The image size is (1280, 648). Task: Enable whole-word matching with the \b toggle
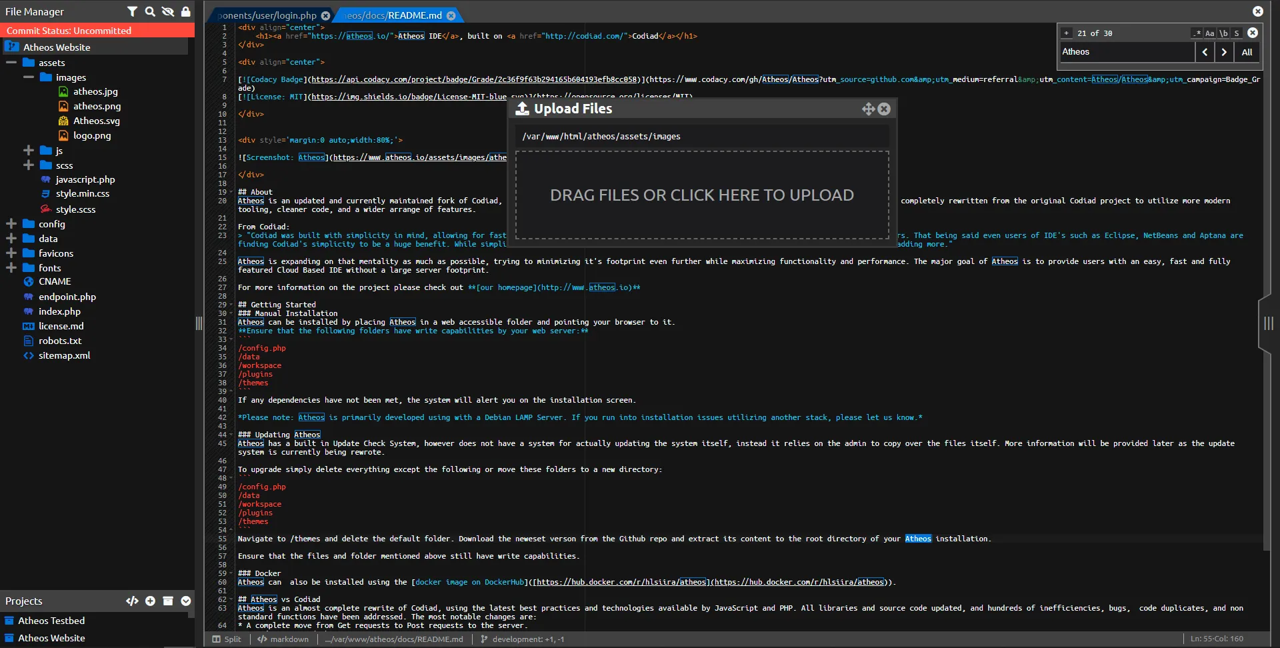[1224, 33]
